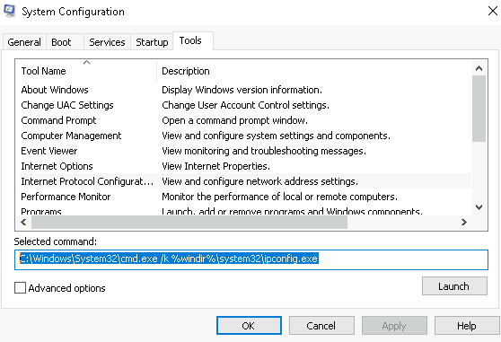Click 'View and configure system settings and components.'
This screenshot has height=342, width=501.
click(276, 136)
